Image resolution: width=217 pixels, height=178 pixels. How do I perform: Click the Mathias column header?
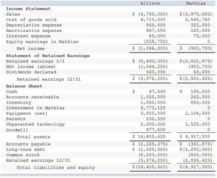pos(196,3)
